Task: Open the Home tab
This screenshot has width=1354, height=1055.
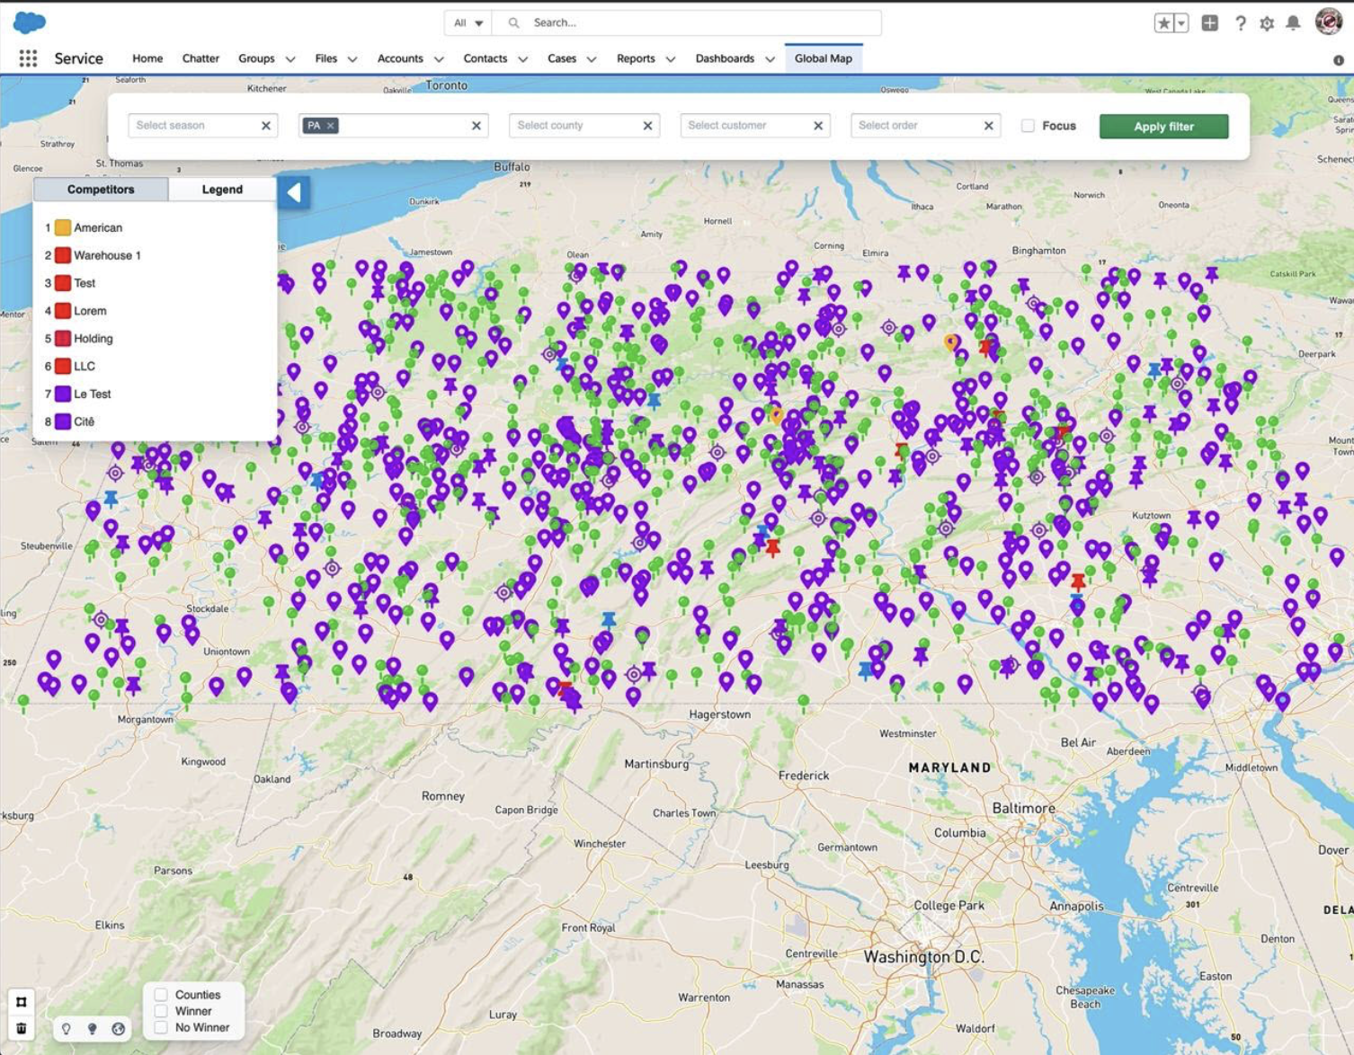Action: click(147, 58)
